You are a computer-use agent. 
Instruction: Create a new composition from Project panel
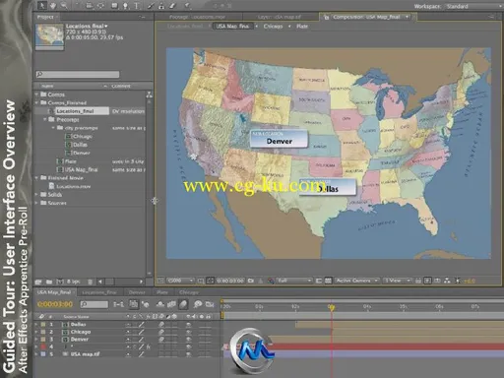[x=60, y=282]
